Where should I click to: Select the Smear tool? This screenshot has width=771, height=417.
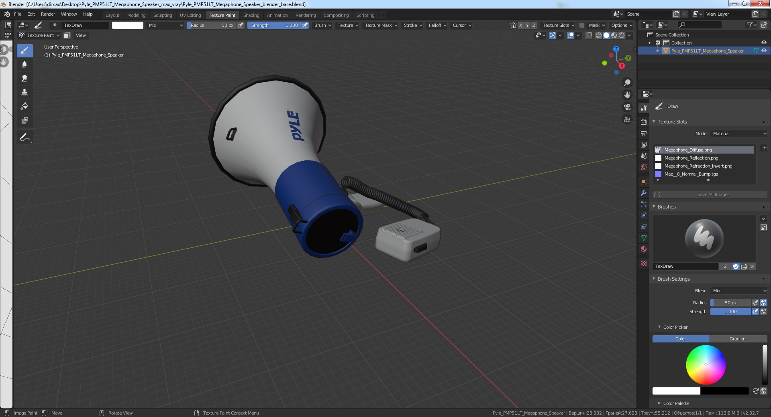tap(24, 79)
